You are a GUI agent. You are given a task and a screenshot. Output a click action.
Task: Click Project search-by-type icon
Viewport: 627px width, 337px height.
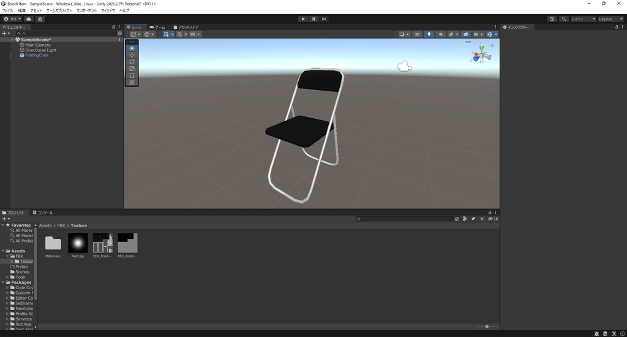coord(465,219)
